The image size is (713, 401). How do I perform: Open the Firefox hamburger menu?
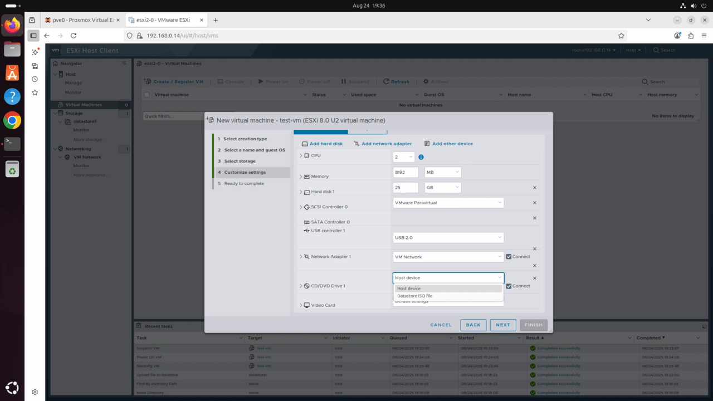pyautogui.click(x=704, y=36)
